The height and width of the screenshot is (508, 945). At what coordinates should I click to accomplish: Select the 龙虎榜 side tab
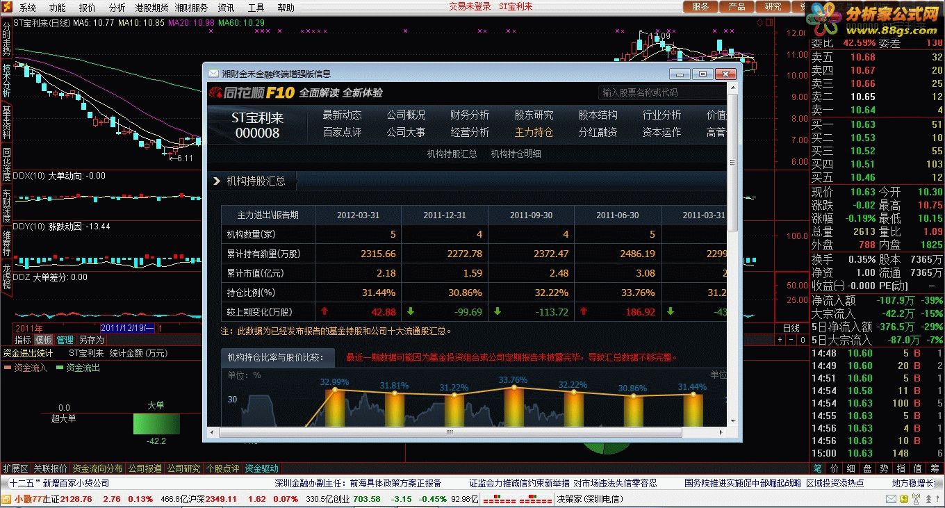point(6,276)
